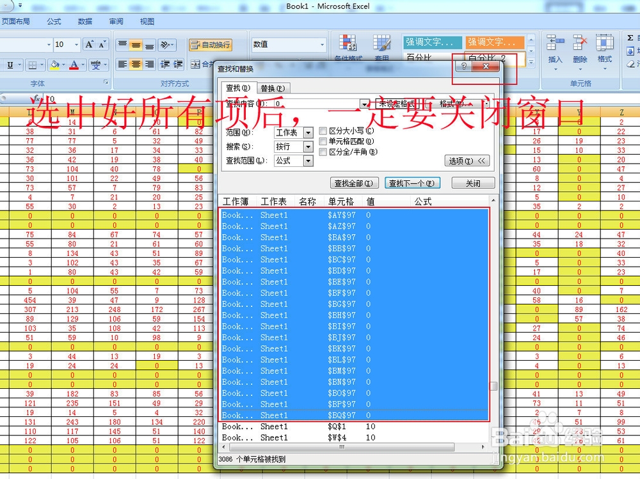Open the fill color dropdown arrow

pyautogui.click(x=63, y=65)
